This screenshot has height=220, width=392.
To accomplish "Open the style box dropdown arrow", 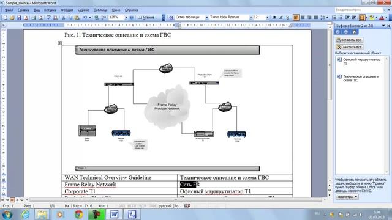I will 207,18.
